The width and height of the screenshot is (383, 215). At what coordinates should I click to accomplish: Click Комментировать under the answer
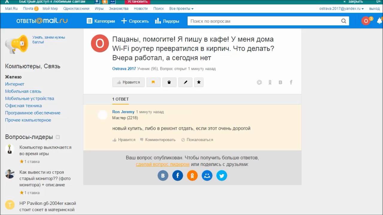[x=158, y=139]
